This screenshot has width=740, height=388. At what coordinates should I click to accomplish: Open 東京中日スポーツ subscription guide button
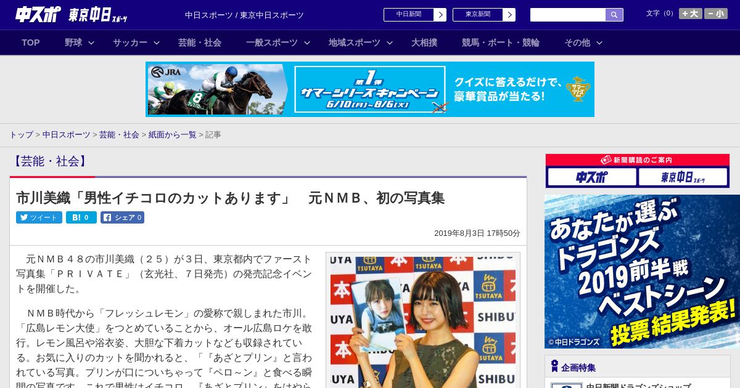tap(683, 177)
